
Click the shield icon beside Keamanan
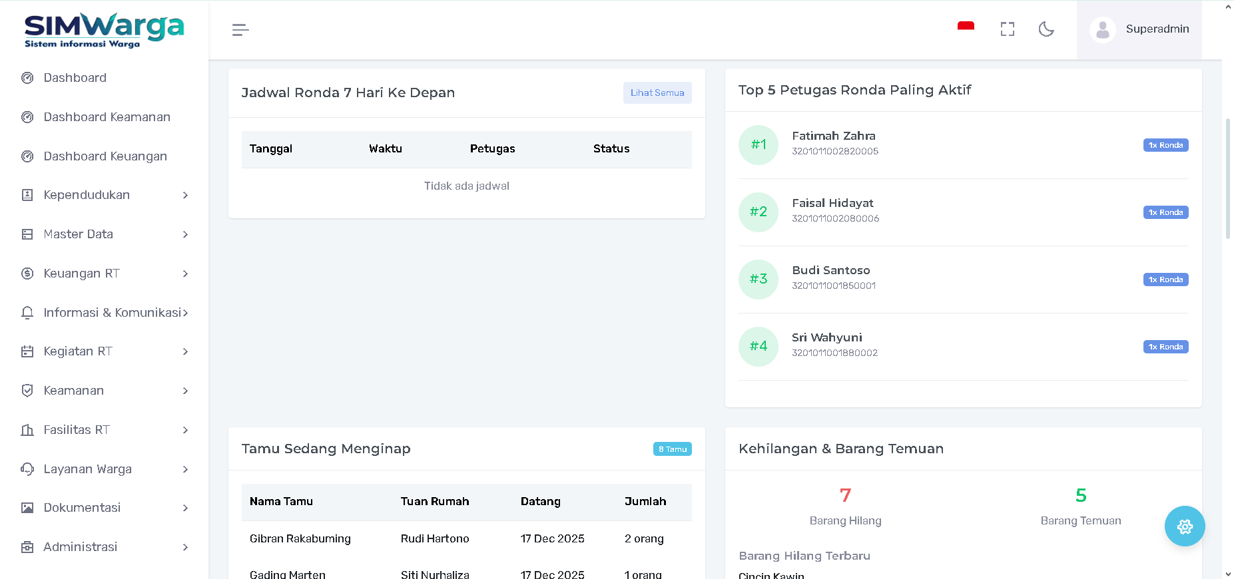(x=27, y=391)
